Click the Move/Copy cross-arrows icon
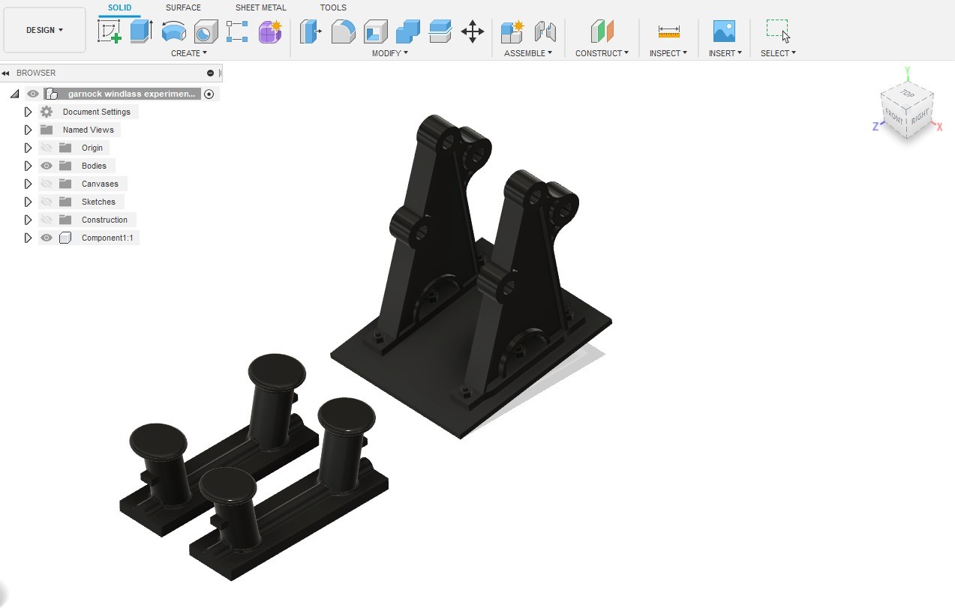 click(x=472, y=31)
